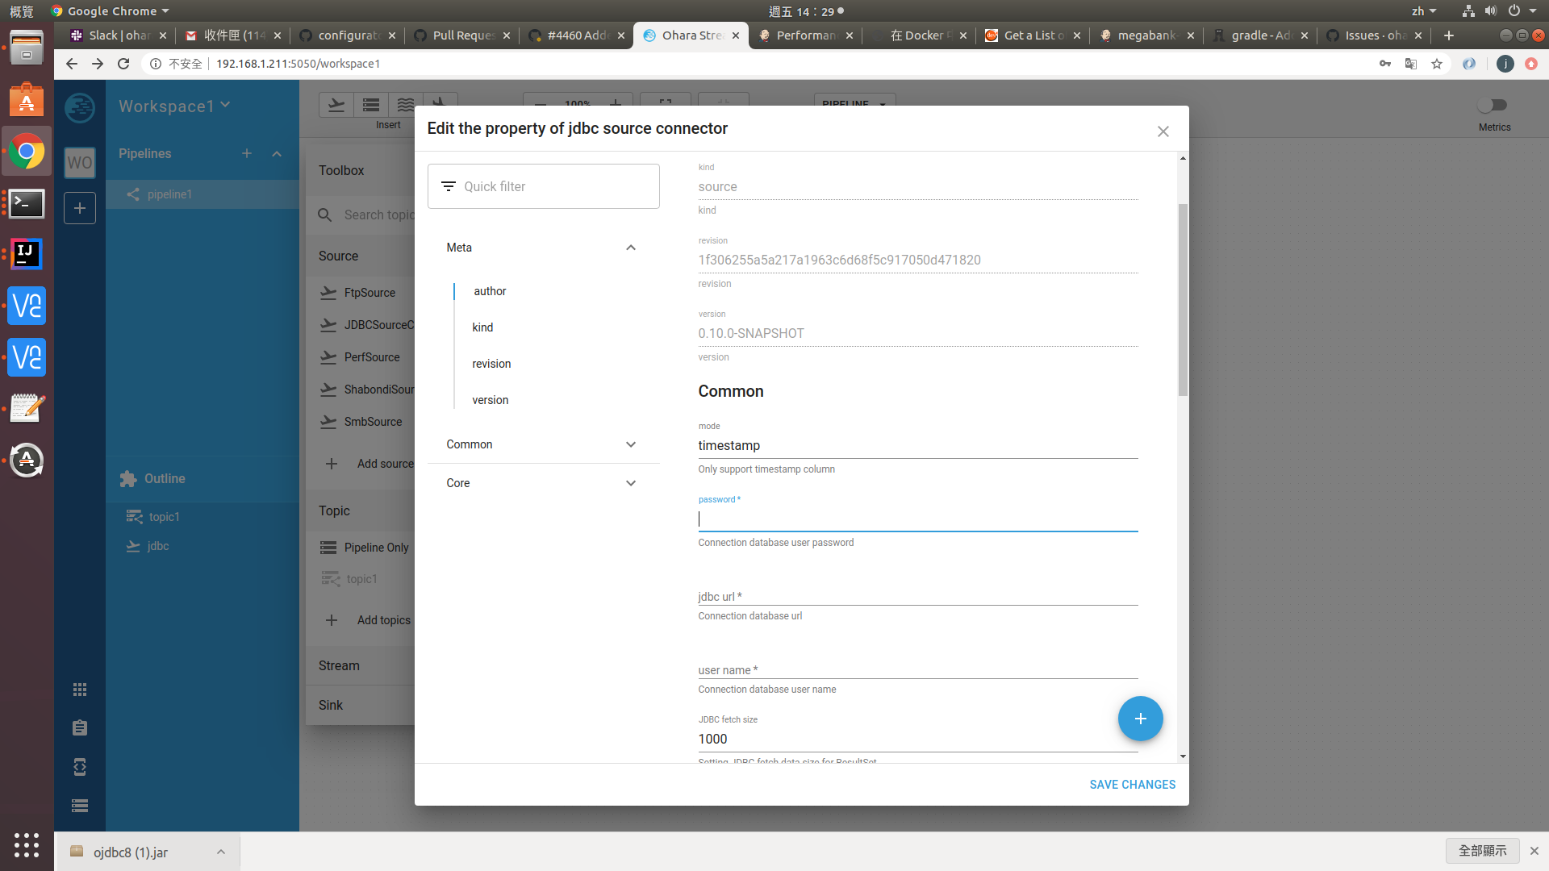The image size is (1549, 871).
Task: Open the developer tools icon in sidebar
Action: [80, 767]
